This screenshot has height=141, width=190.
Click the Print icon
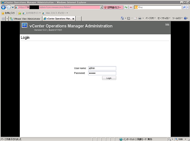140,18
